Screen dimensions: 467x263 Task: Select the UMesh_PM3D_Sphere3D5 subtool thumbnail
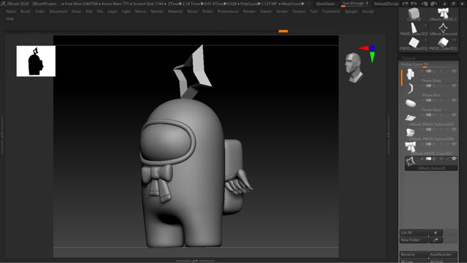tap(410, 118)
